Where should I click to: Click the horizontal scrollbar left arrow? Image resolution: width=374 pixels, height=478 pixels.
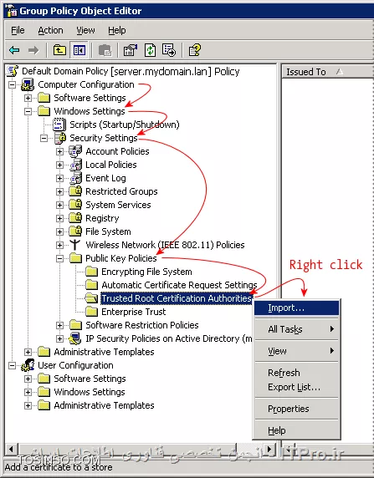pos(11,449)
